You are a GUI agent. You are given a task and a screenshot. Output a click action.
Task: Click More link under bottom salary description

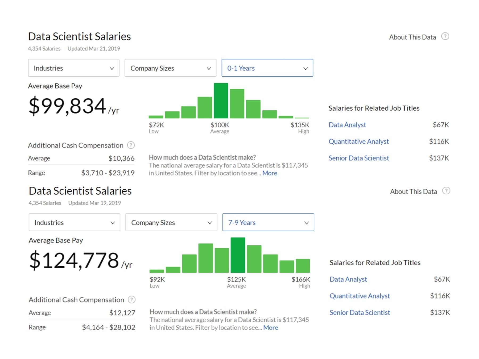(x=271, y=328)
